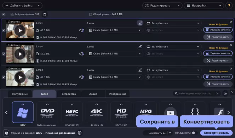Click Улучшить качество for 3.mp4

218,77
